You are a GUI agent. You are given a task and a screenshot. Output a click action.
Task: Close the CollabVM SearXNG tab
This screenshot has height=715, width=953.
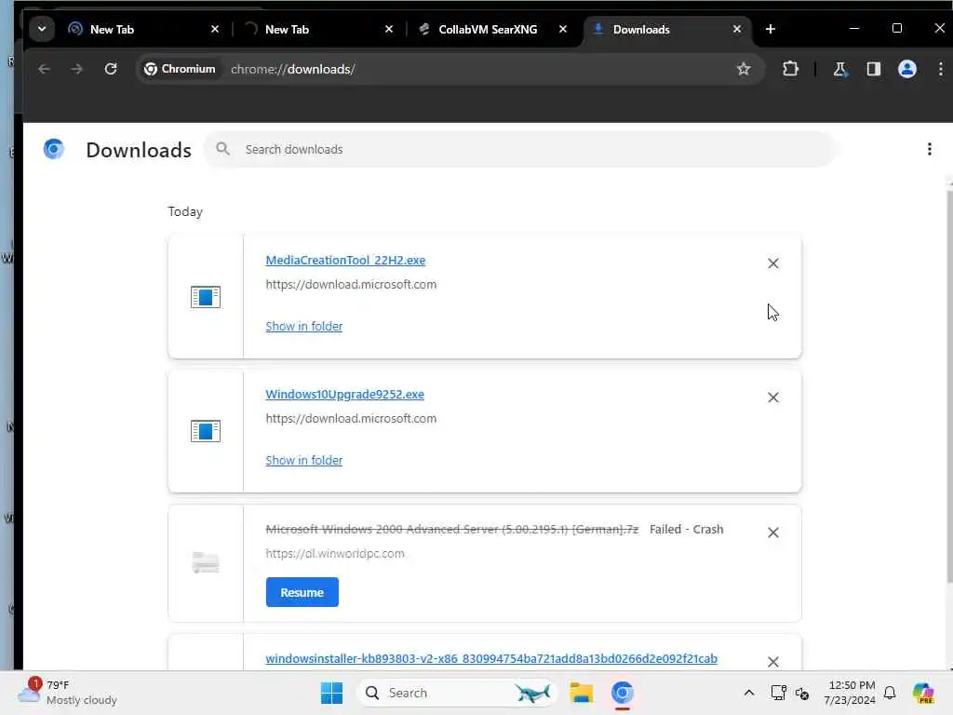click(563, 29)
